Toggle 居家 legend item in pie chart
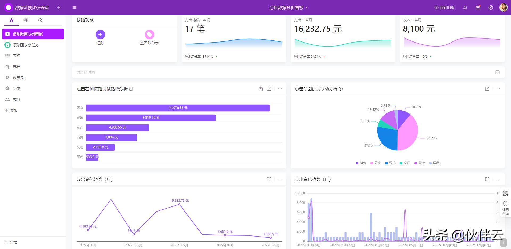Viewport: 511px width, 249px height. 376,163
